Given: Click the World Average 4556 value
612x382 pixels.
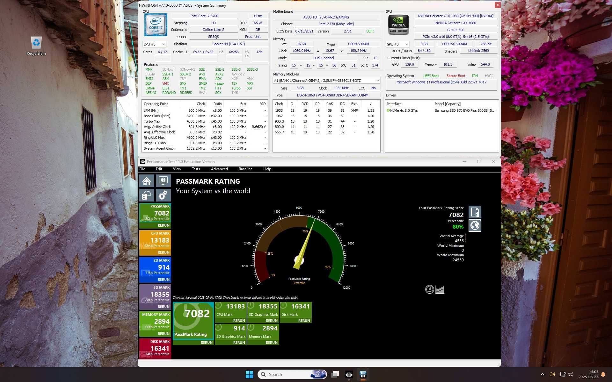Looking at the screenshot, I should click(x=459, y=241).
